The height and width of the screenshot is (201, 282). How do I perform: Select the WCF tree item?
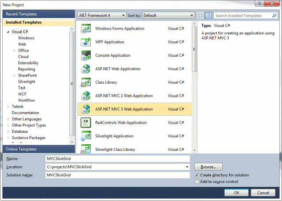(x=22, y=94)
